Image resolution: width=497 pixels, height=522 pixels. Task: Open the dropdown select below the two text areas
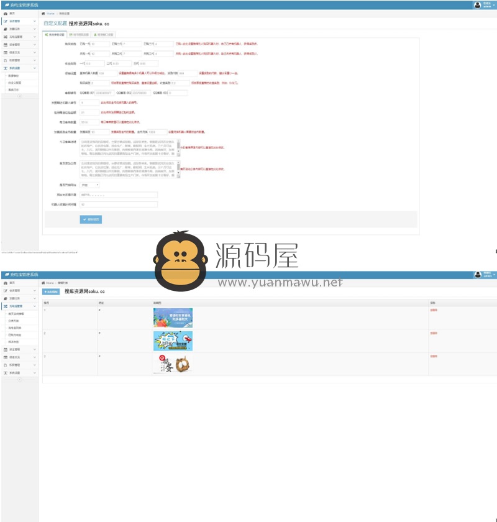[x=90, y=185]
